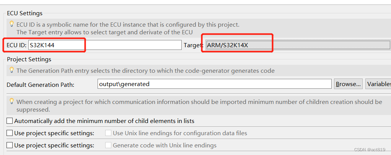Enable project specific settings for code generation

(x=10, y=145)
